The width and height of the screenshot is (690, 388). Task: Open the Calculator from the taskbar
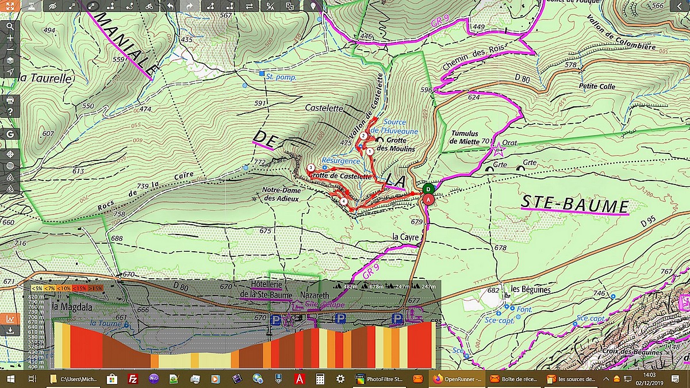(x=320, y=379)
